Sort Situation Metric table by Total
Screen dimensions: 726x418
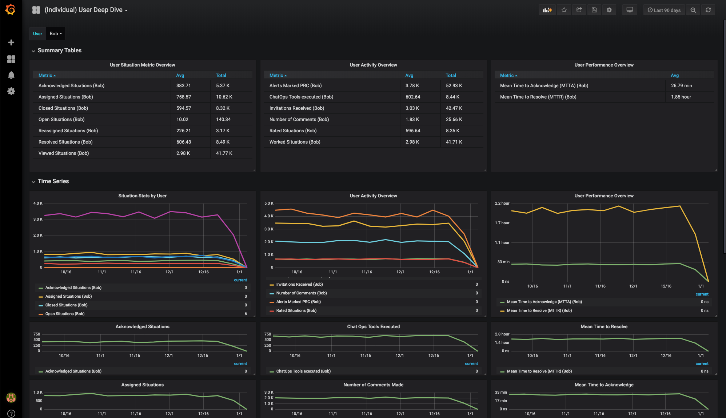pos(221,75)
